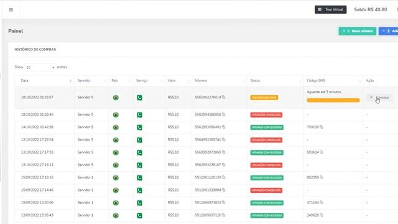398x224 pixels.
Task: Copy SMS code 471164
Action: coord(322,202)
